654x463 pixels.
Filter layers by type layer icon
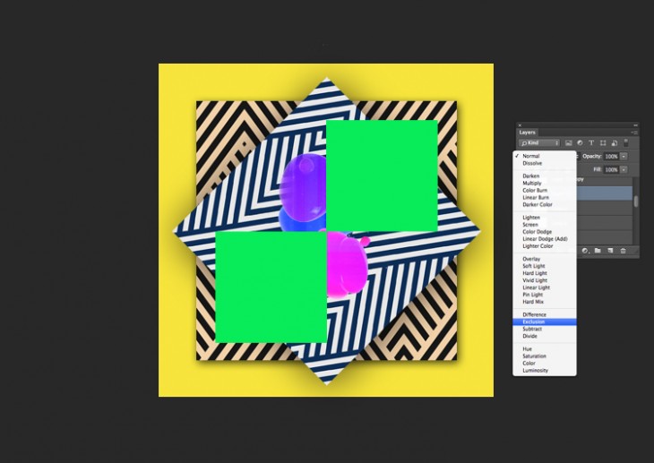point(591,143)
